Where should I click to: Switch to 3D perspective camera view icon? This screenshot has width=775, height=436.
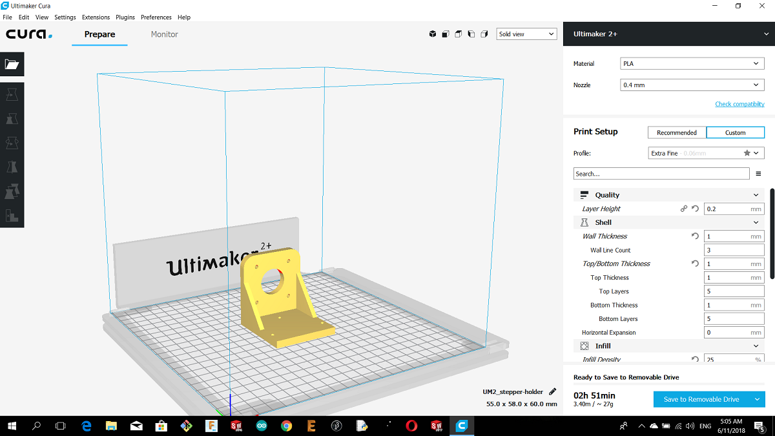[433, 34]
